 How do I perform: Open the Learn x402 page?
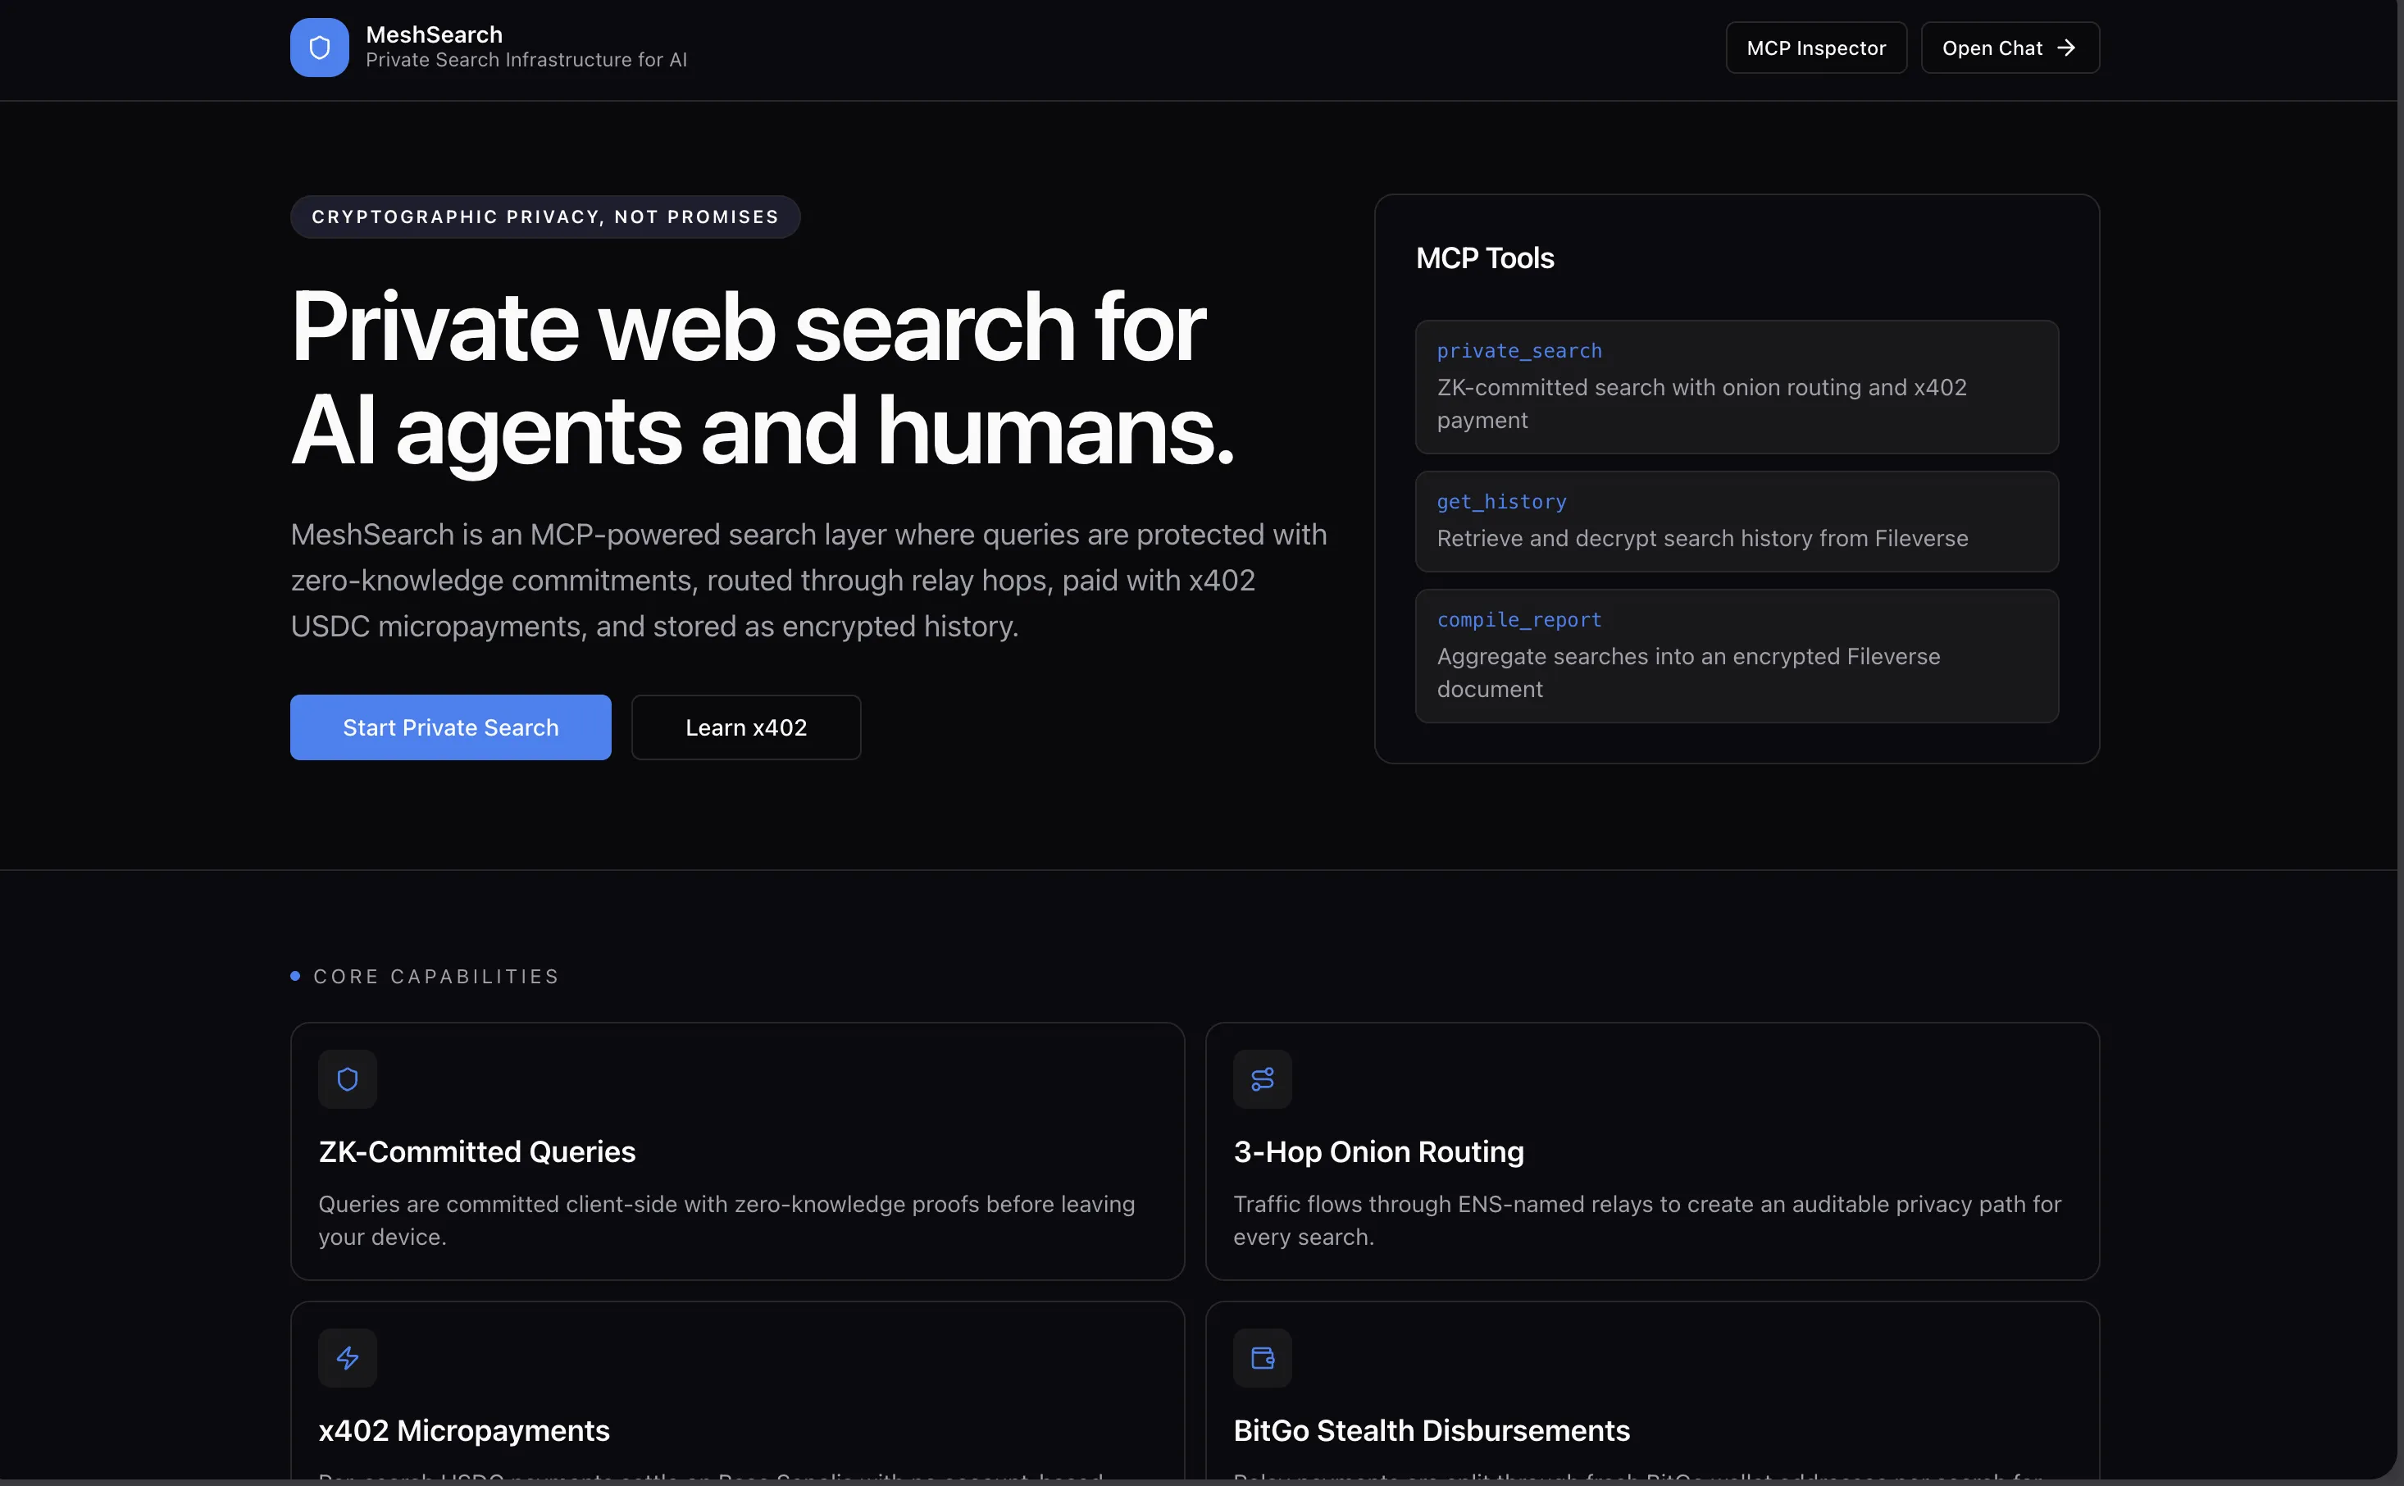[745, 727]
